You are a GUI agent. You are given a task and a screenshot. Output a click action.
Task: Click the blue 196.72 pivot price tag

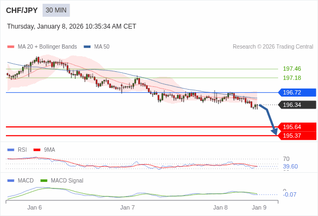[297, 92]
